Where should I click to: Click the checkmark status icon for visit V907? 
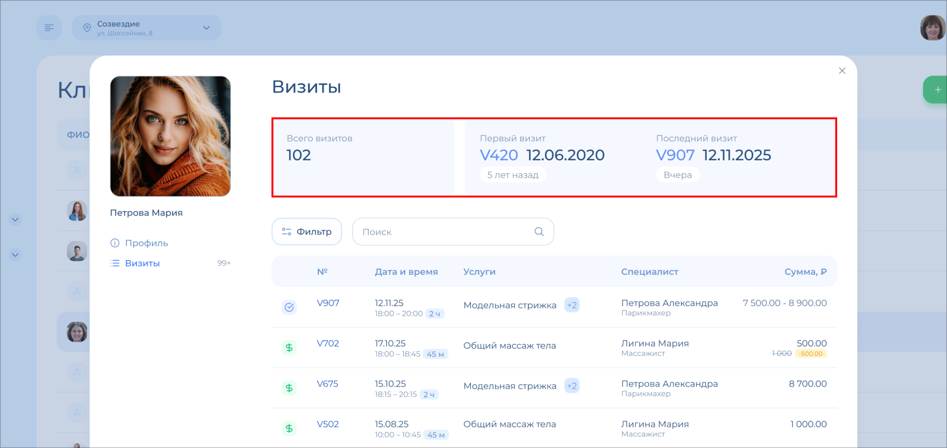pos(289,307)
